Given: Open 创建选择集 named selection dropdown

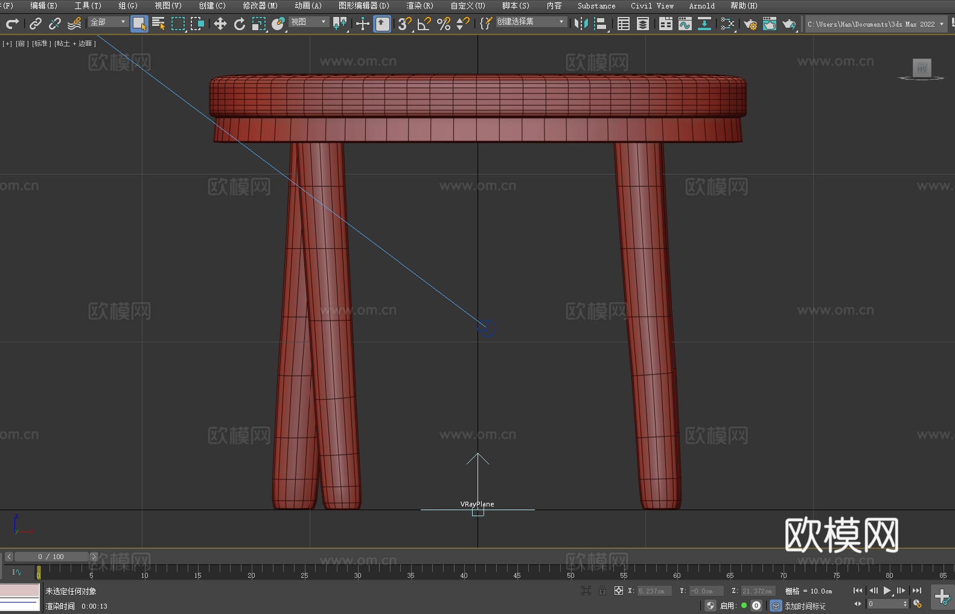Looking at the screenshot, I should 531,22.
